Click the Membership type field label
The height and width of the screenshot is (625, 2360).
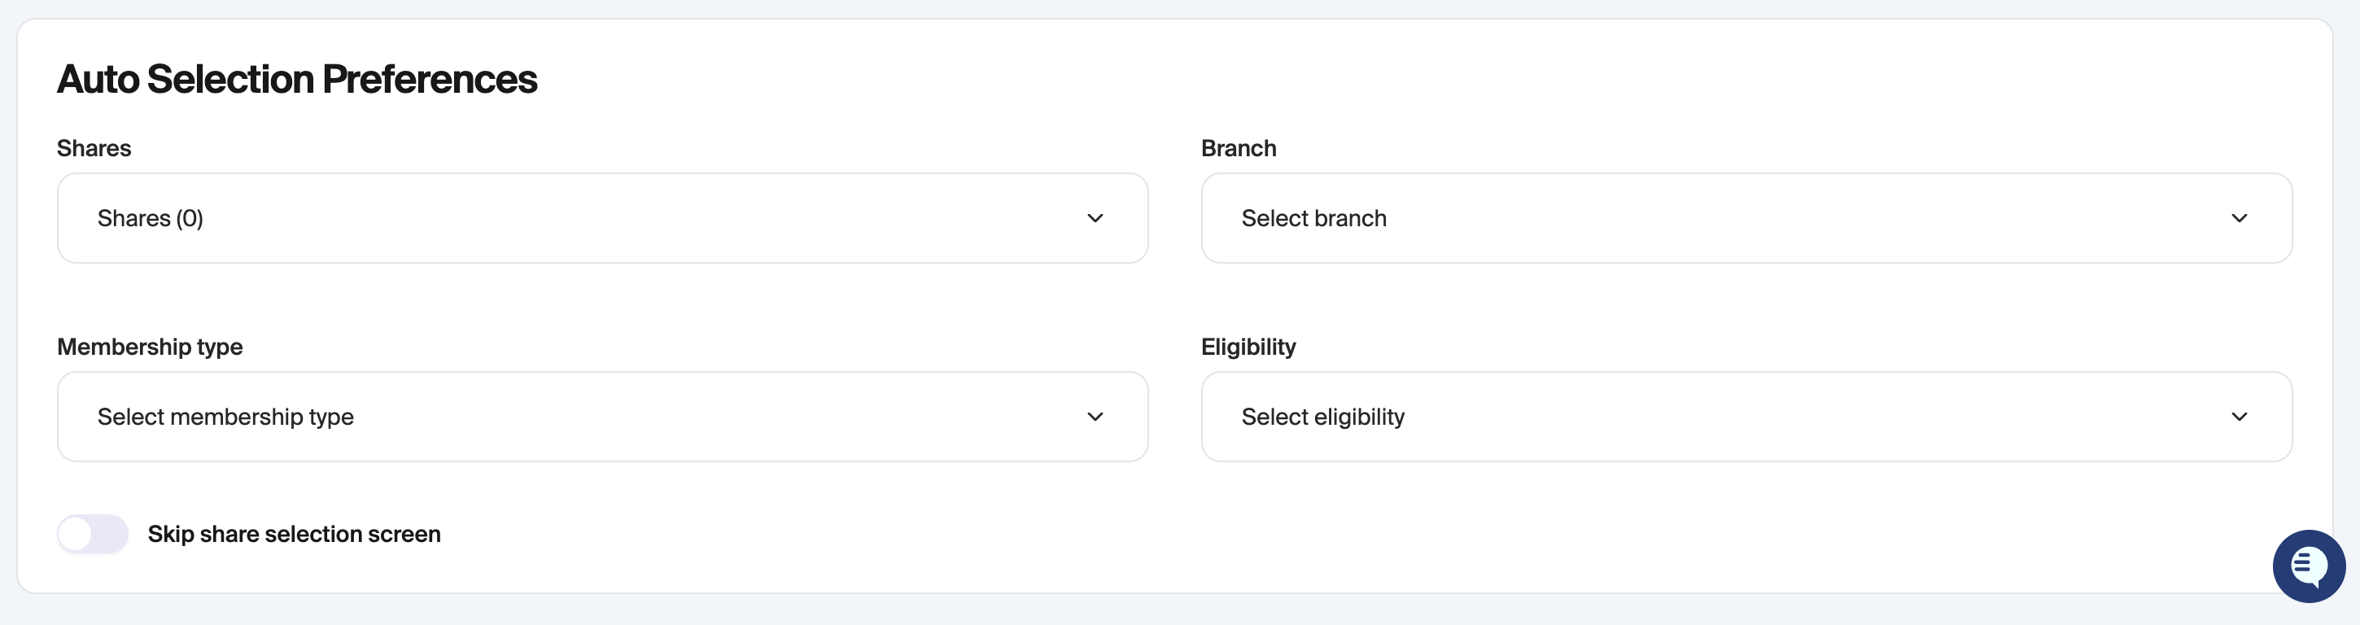pyautogui.click(x=150, y=347)
